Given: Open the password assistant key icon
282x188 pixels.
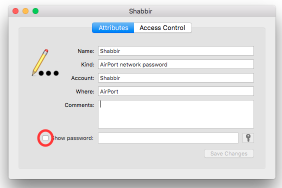Looking at the screenshot, I should 248,138.
